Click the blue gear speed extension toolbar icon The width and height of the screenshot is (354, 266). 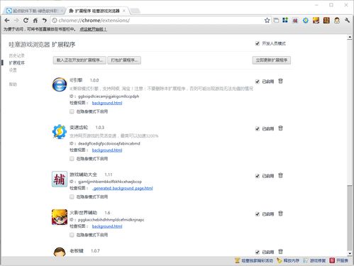click(306, 21)
